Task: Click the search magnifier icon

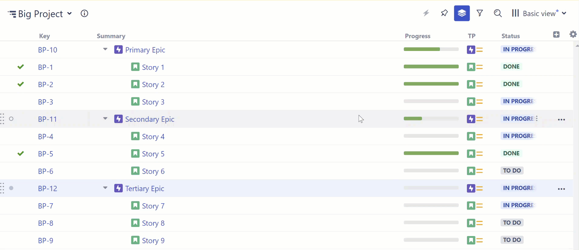Action: pos(498,13)
